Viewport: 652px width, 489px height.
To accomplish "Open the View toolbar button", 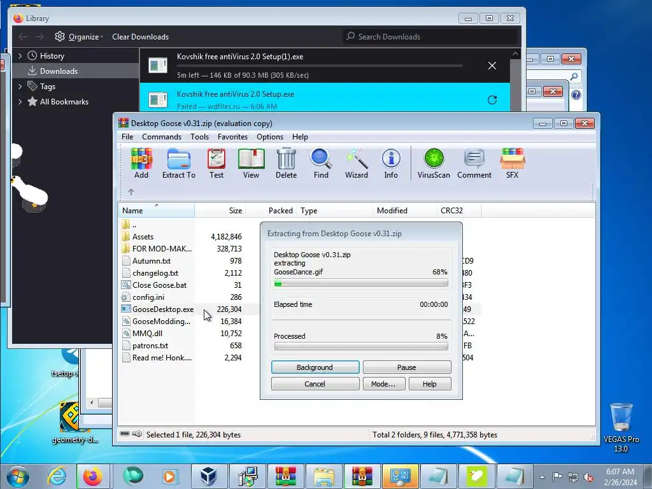I will pyautogui.click(x=251, y=164).
